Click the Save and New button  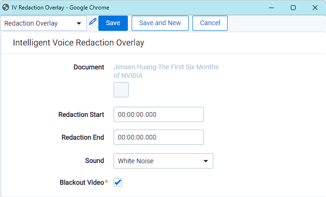coord(160,23)
